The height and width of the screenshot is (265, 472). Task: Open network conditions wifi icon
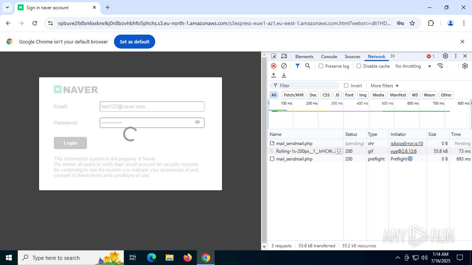click(x=440, y=66)
